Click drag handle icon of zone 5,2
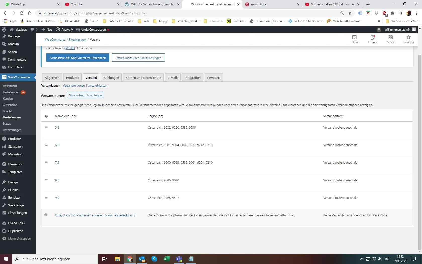 click(x=46, y=127)
